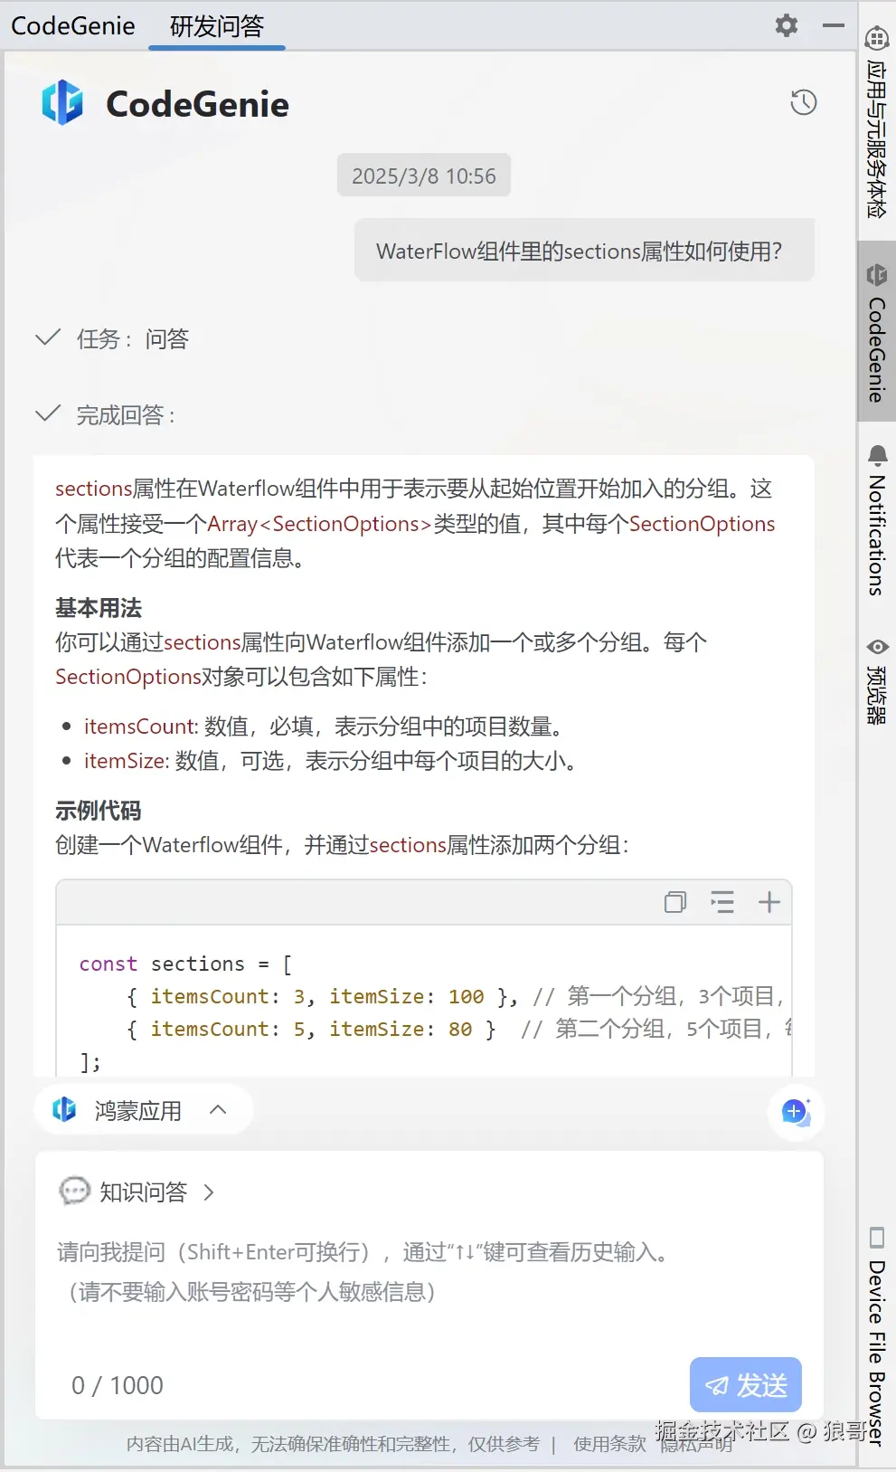This screenshot has height=1472, width=896.
Task: Open the 使用条款 link
Action: click(x=609, y=1444)
